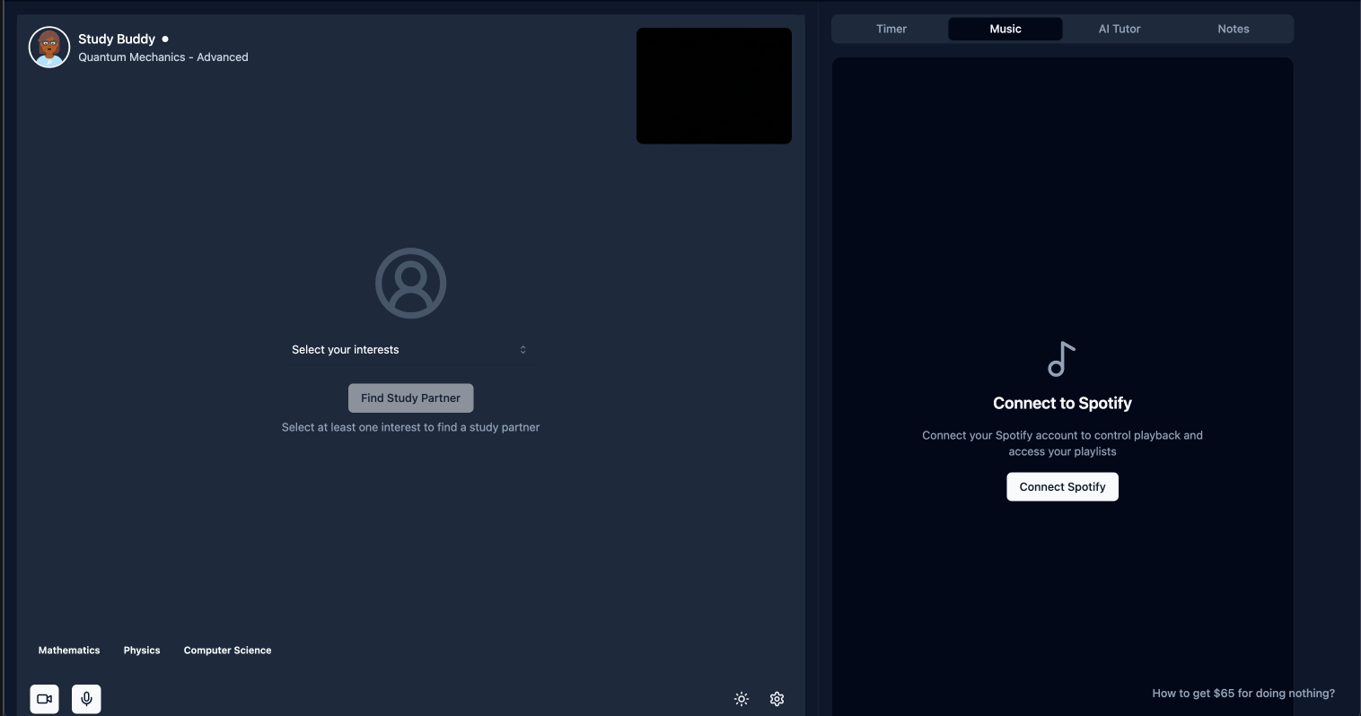
Task: Select the Physics interest tag
Action: click(x=142, y=651)
